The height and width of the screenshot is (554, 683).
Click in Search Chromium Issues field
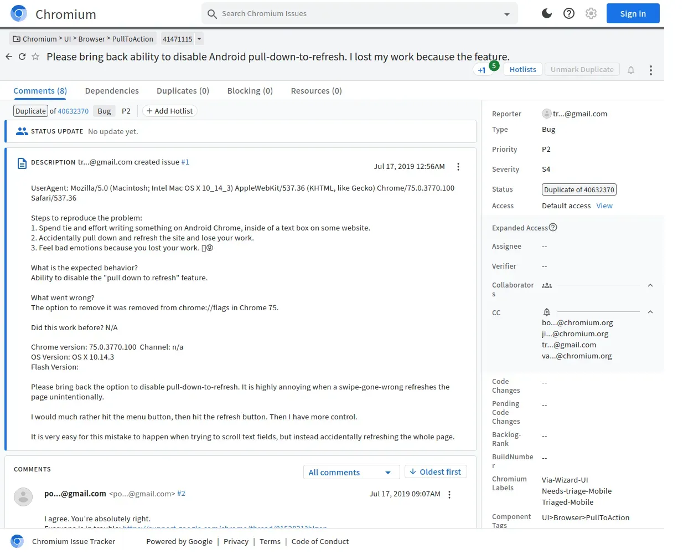pos(360,14)
